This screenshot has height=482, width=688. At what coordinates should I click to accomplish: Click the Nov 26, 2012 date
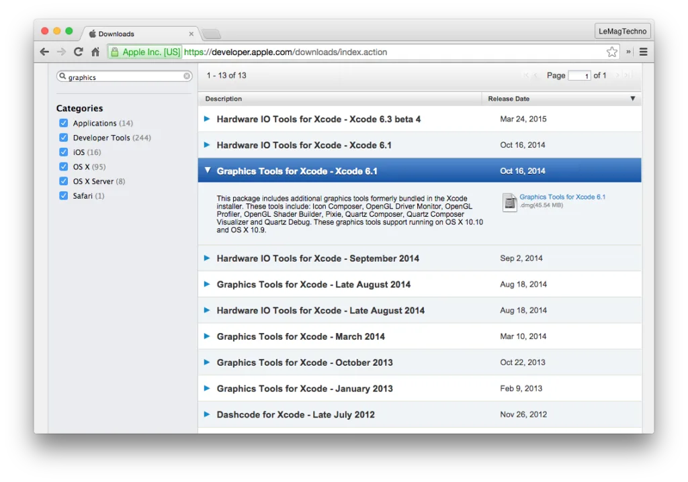tap(523, 414)
